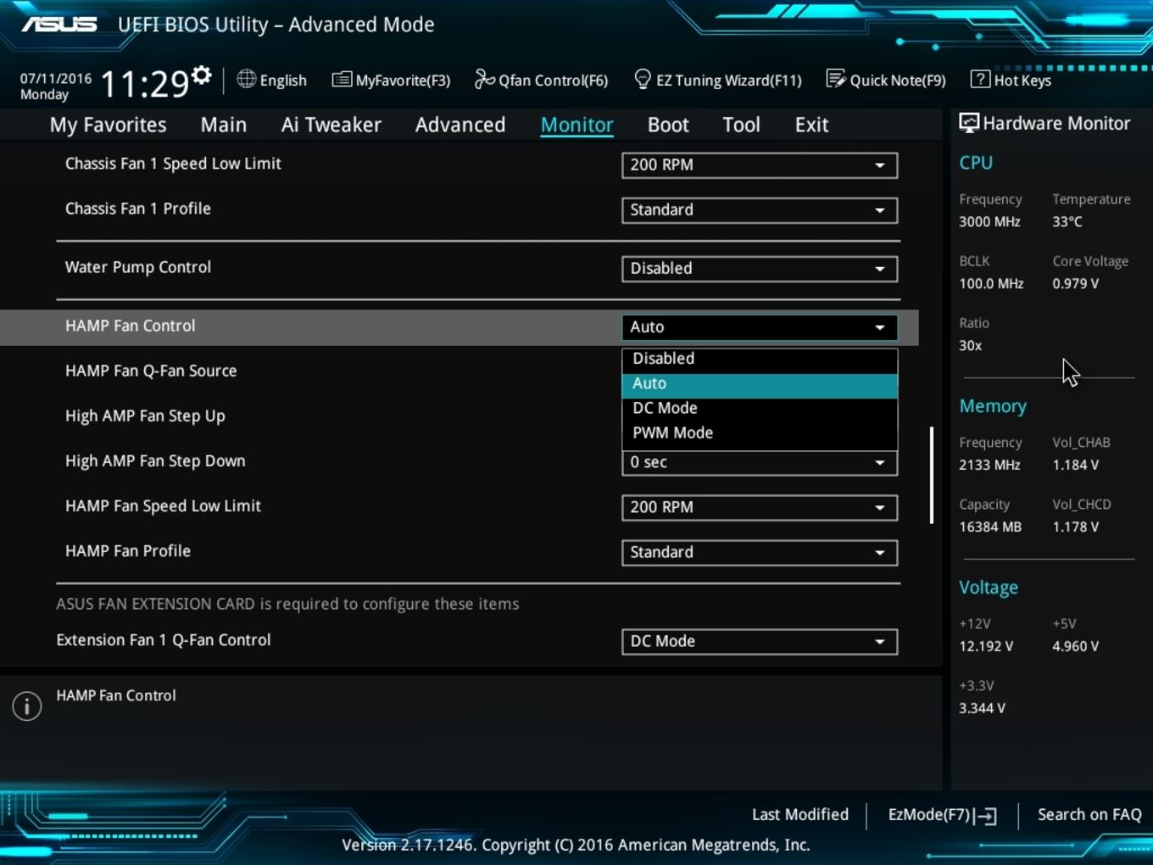Click the 11:29 clock display
The height and width of the screenshot is (865, 1153).
tap(144, 84)
